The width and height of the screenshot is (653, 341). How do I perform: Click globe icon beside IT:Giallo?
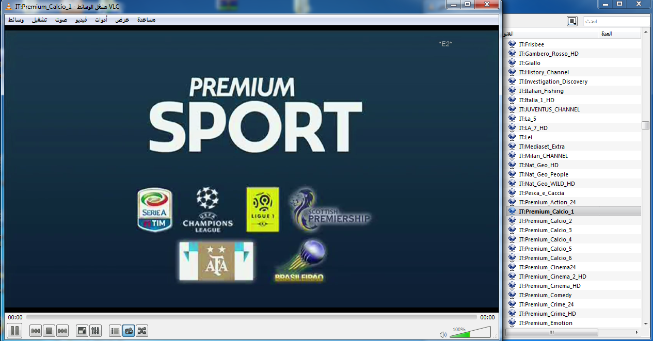pos(512,63)
